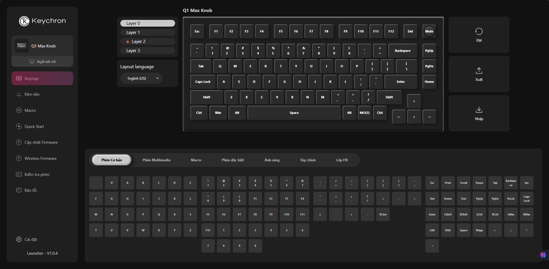Click the export (Xuất) upload icon
Viewport: 549px width, 269px height.
pos(479,71)
